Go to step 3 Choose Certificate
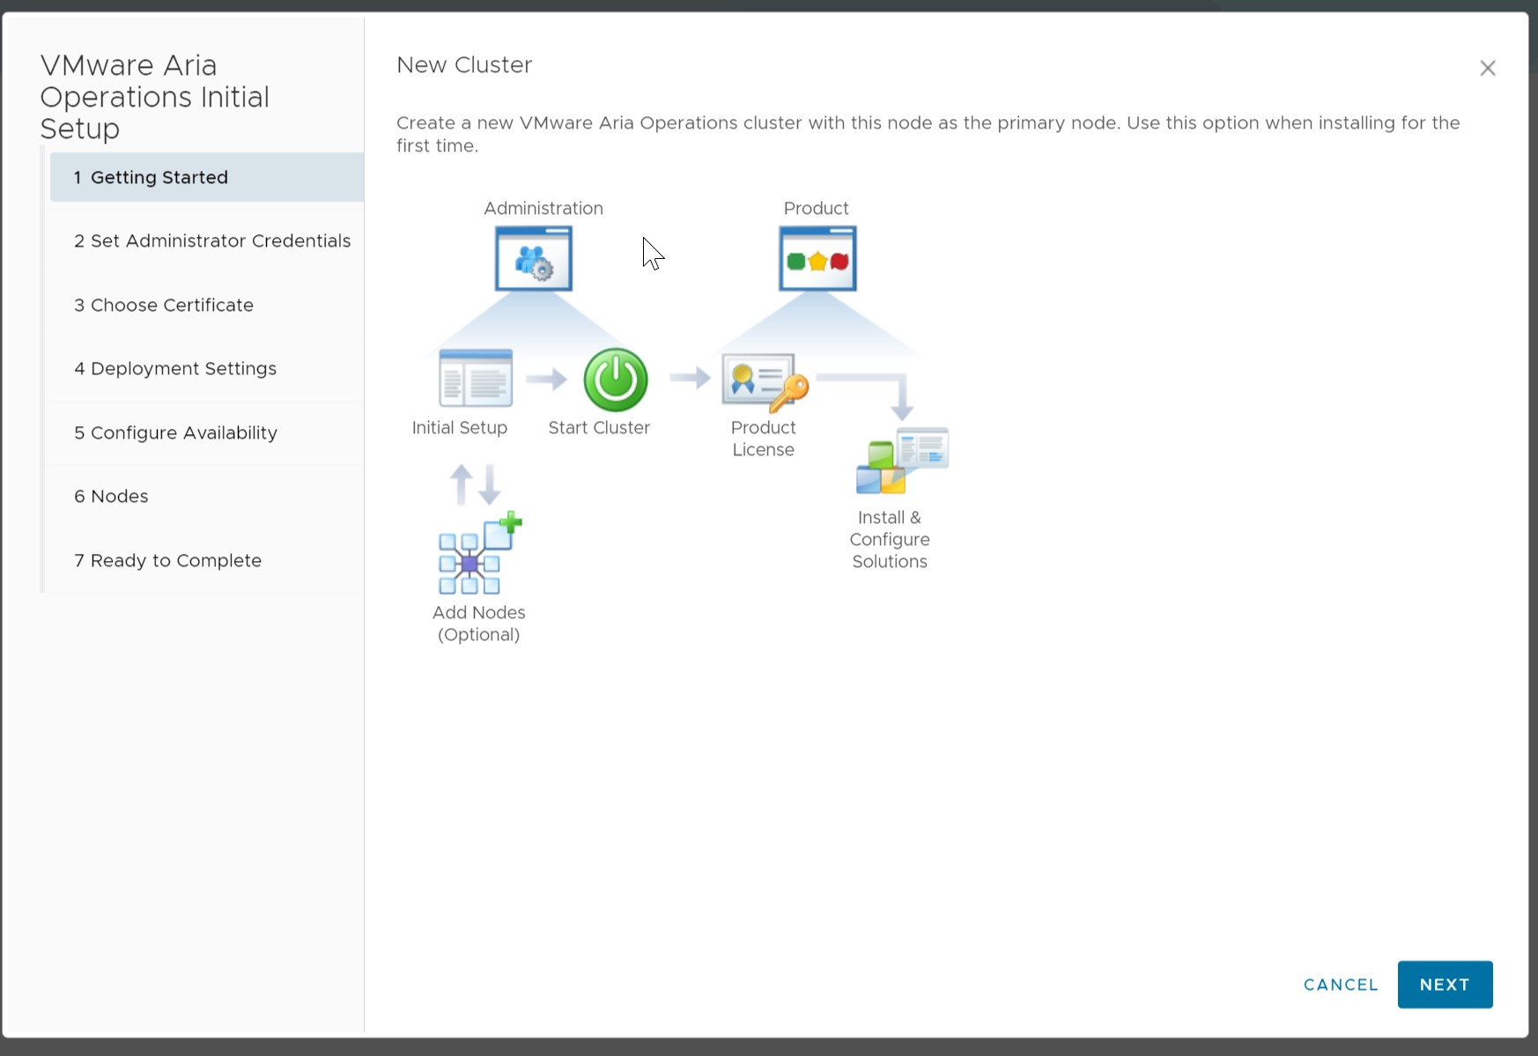 [x=207, y=305]
